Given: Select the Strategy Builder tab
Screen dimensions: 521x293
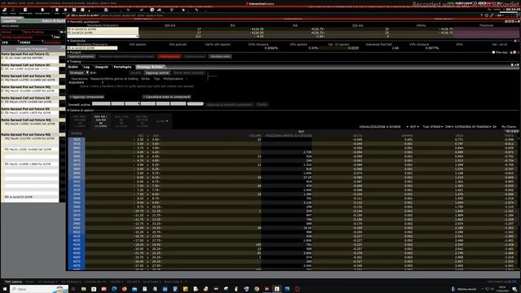Looking at the screenshot, I should [150, 67].
